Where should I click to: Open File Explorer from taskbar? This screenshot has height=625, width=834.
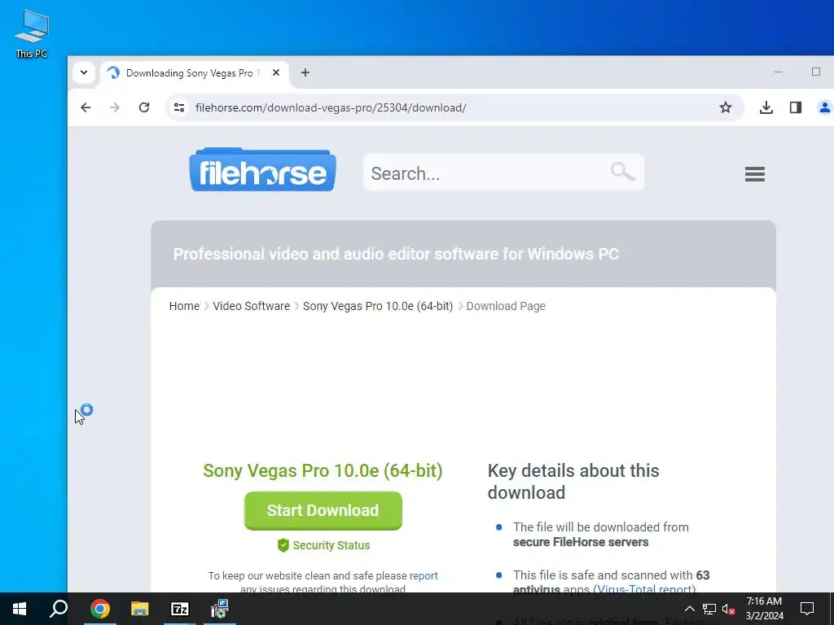[x=140, y=609]
